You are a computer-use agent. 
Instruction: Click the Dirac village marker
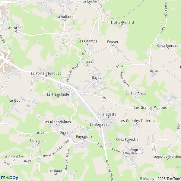coord(64,135)
